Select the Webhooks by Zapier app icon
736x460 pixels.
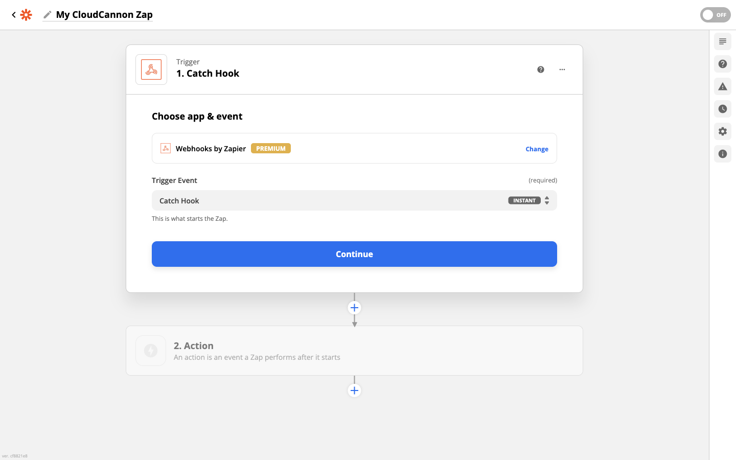pos(165,148)
